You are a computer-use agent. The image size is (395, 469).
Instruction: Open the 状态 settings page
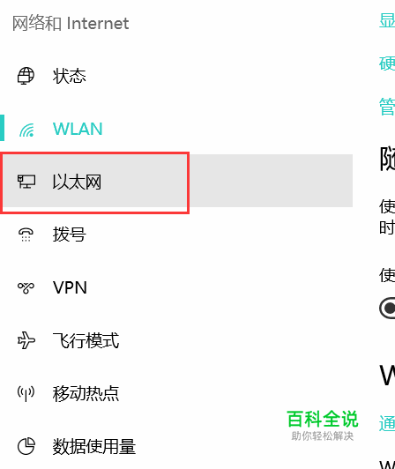click(x=70, y=76)
